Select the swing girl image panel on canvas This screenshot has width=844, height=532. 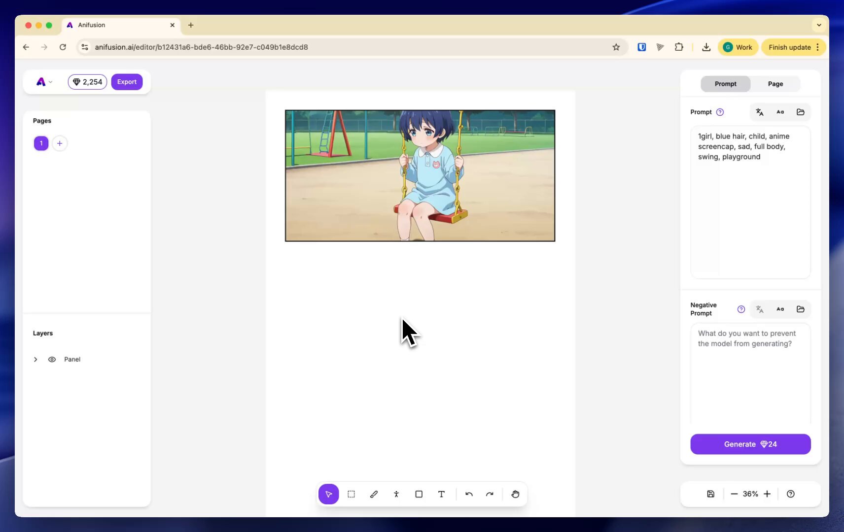tap(420, 176)
